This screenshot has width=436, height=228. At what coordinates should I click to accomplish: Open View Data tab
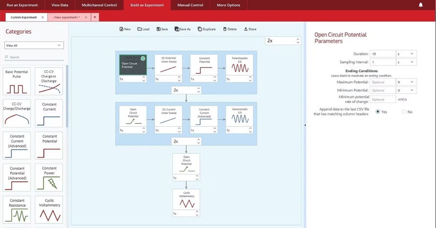pos(60,5)
